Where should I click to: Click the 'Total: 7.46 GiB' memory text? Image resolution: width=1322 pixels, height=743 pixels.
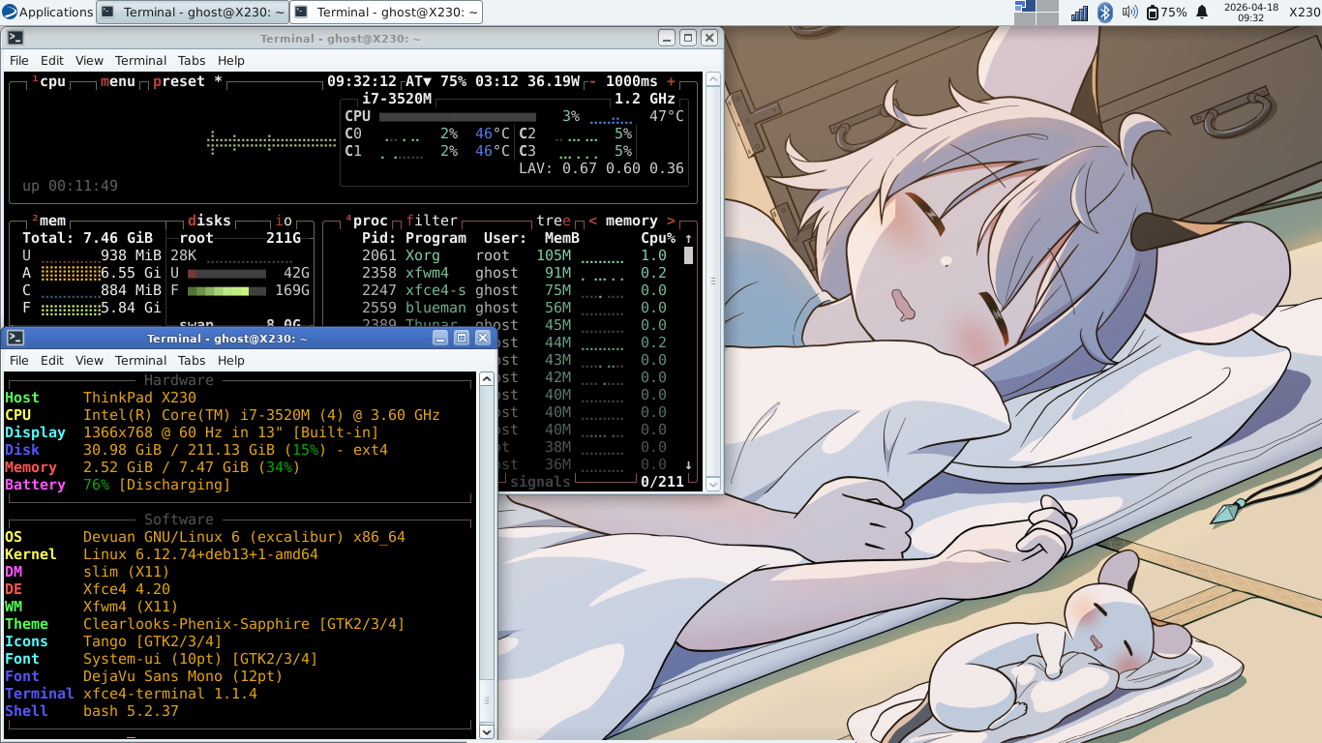88,238
